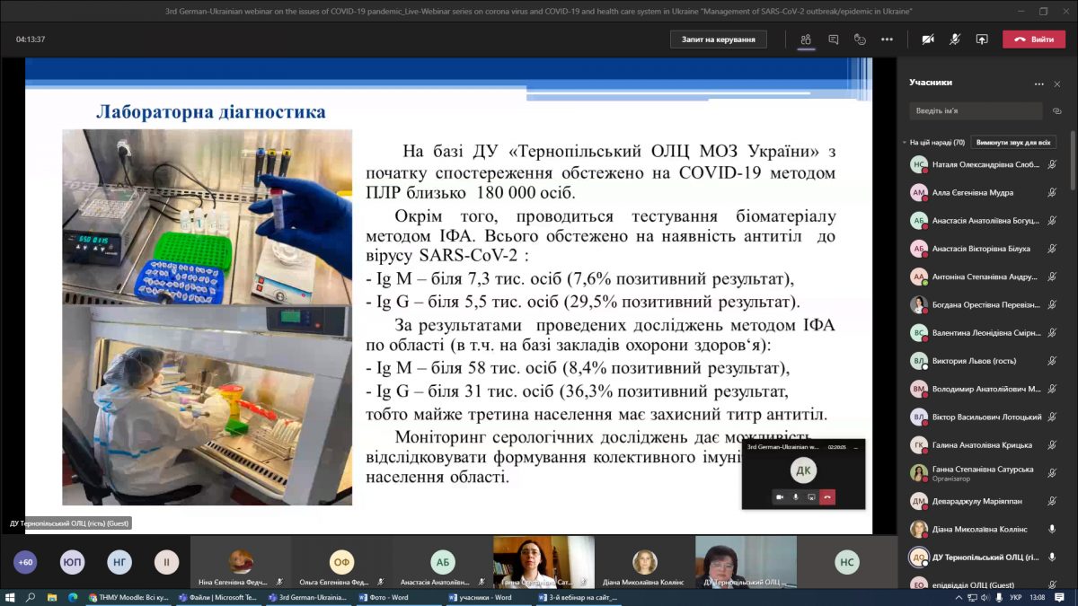Click the 'Запит на керування' button
Image resolution: width=1078 pixels, height=606 pixels.
click(718, 40)
